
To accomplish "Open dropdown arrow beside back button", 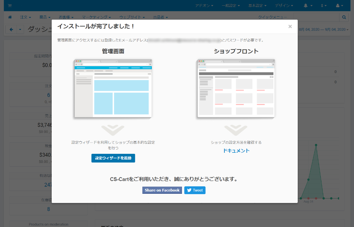I will click(20, 29).
